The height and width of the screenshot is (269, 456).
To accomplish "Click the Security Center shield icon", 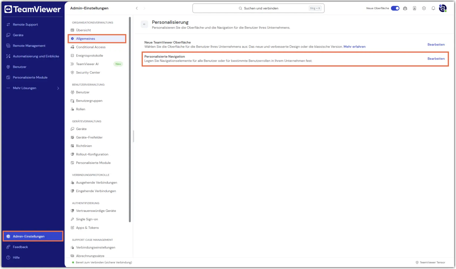I will click(x=72, y=72).
